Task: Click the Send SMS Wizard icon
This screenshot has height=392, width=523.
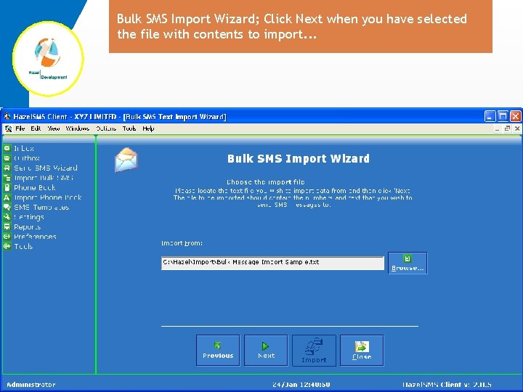Action: (7, 168)
